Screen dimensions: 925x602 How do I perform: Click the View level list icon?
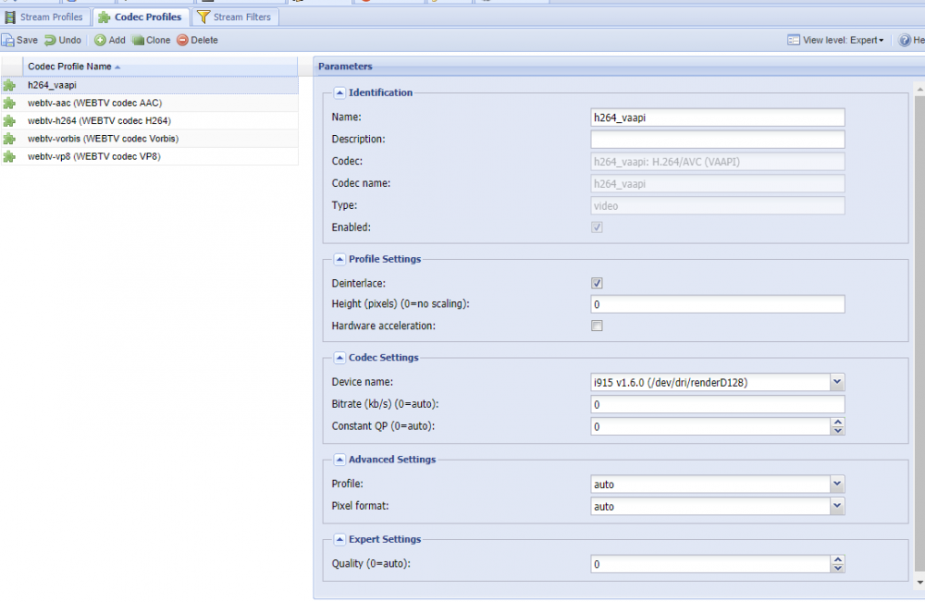click(x=794, y=40)
